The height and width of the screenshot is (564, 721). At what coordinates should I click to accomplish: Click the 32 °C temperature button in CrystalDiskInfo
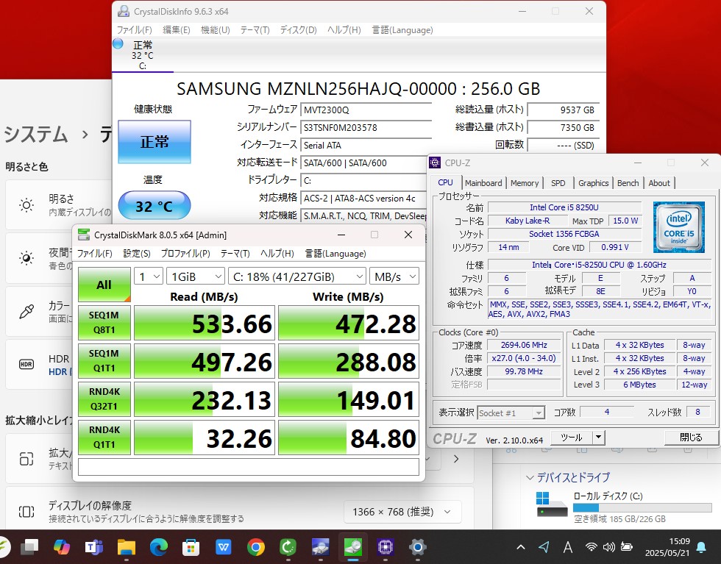154,205
